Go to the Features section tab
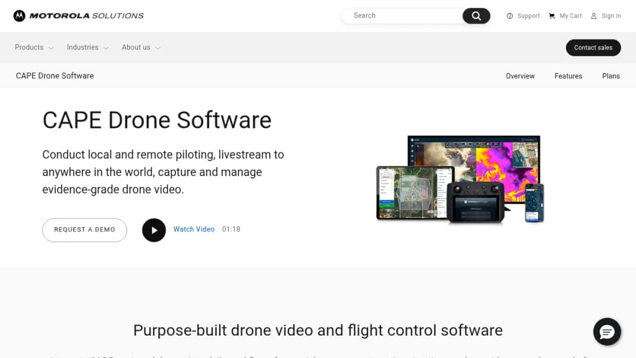The image size is (636, 358). (x=568, y=76)
